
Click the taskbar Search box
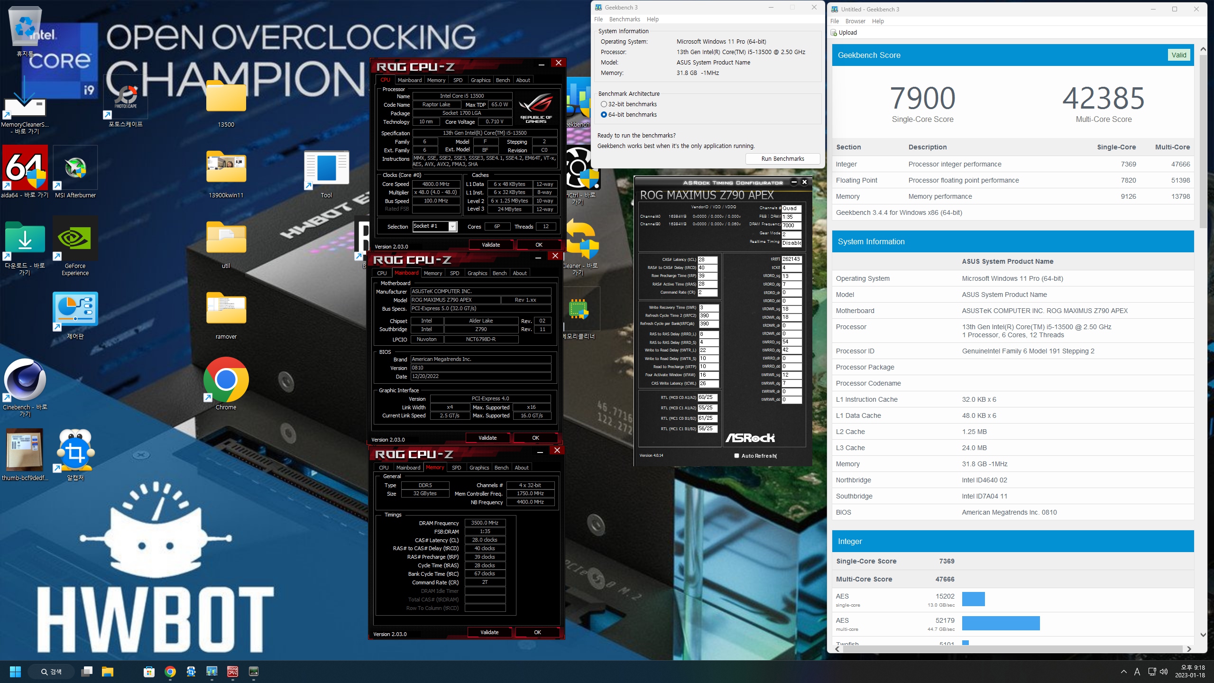click(x=51, y=672)
